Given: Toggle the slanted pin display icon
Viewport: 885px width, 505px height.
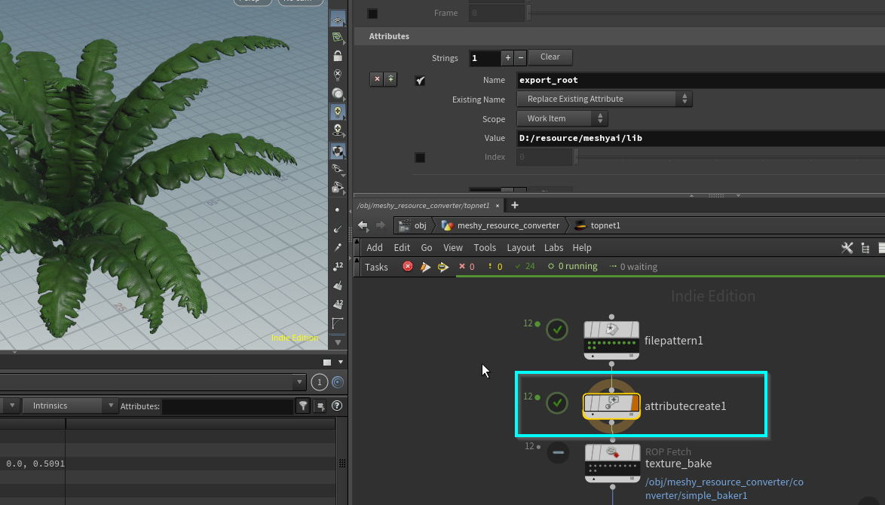Looking at the screenshot, I should pyautogui.click(x=338, y=248).
